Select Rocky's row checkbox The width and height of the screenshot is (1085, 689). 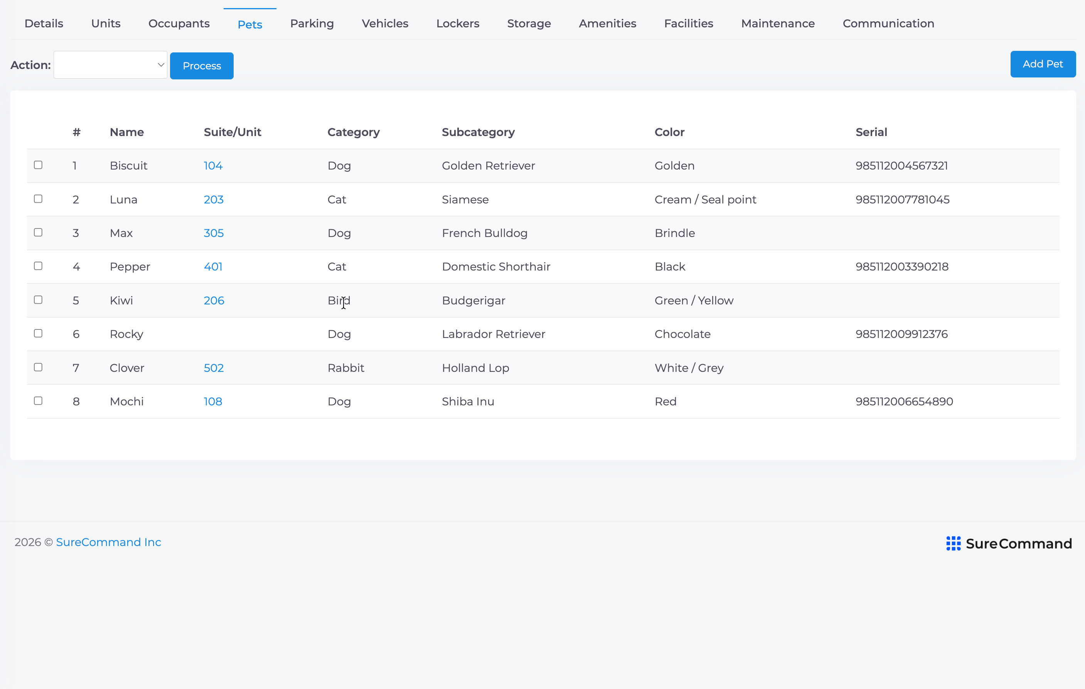[38, 333]
